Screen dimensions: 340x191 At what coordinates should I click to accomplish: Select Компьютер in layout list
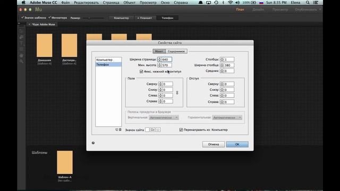[108, 59]
